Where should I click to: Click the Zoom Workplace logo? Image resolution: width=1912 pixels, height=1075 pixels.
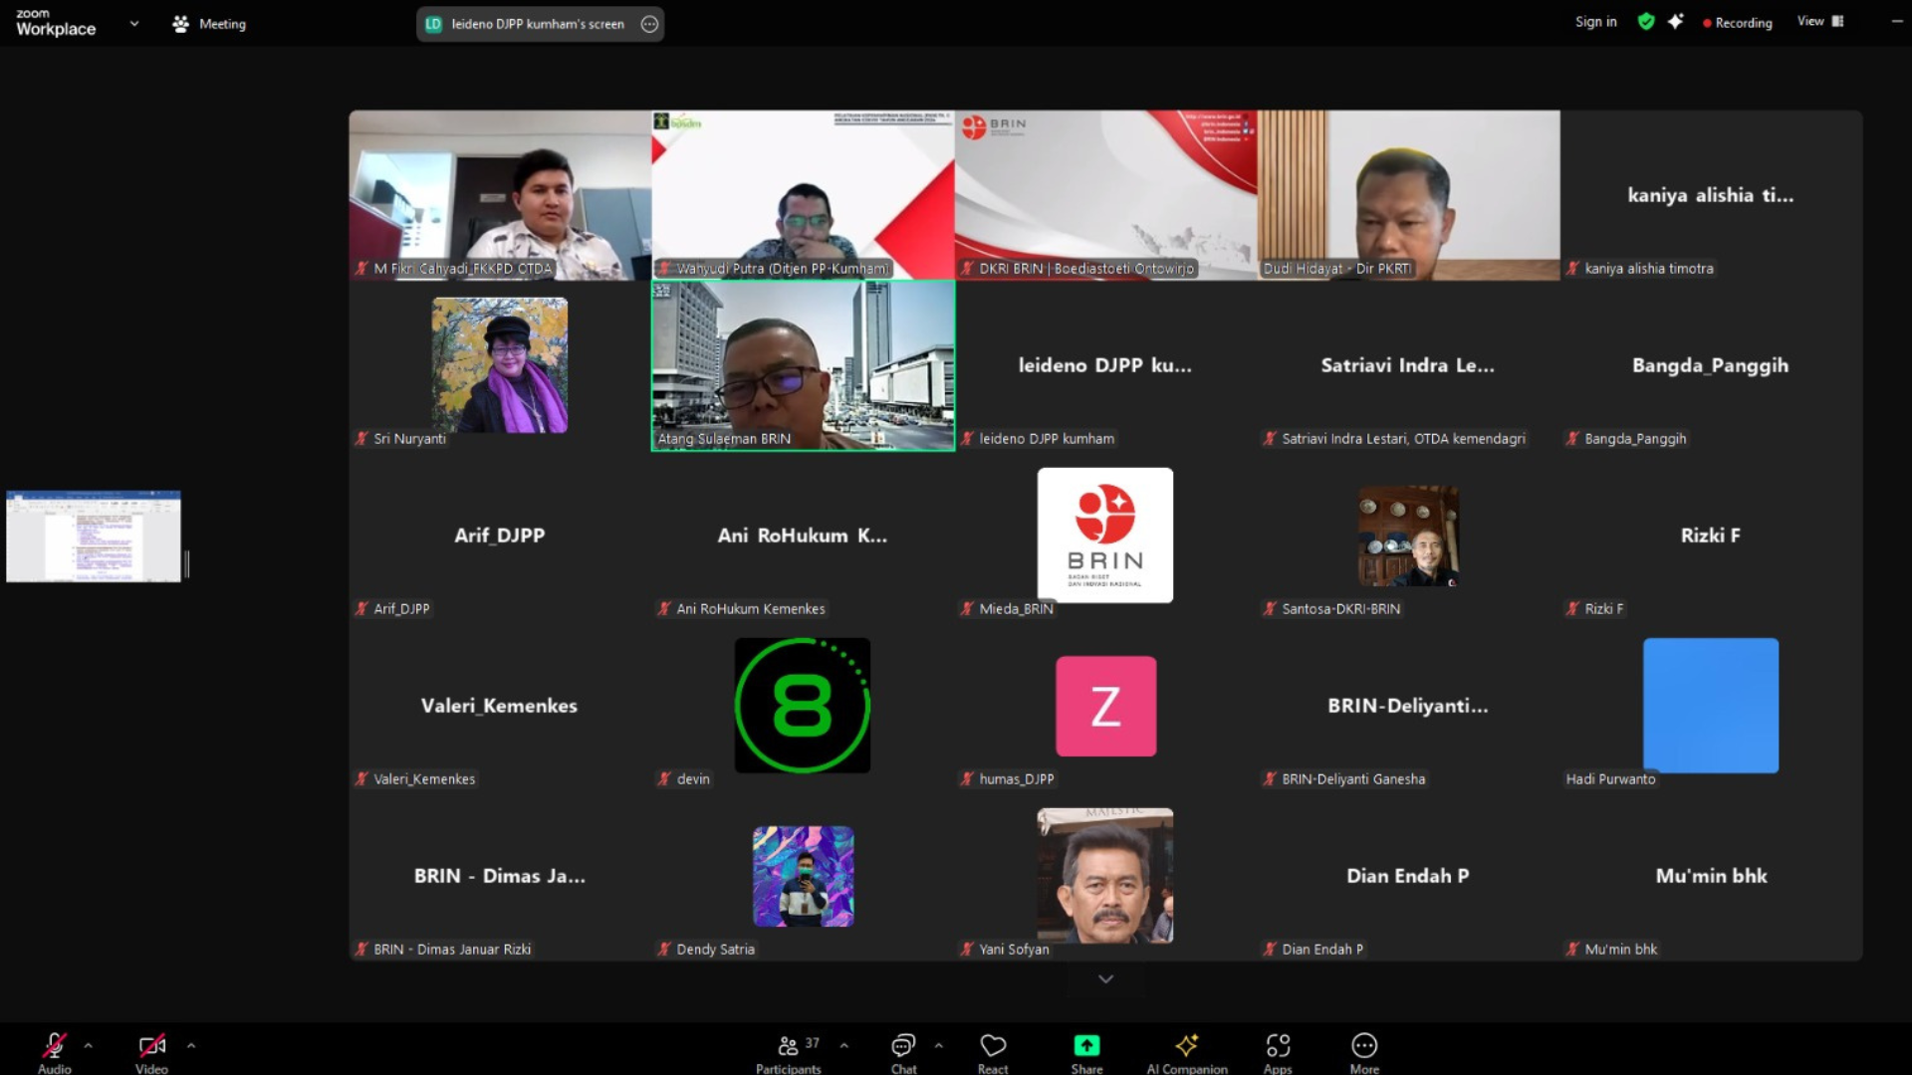[56, 23]
